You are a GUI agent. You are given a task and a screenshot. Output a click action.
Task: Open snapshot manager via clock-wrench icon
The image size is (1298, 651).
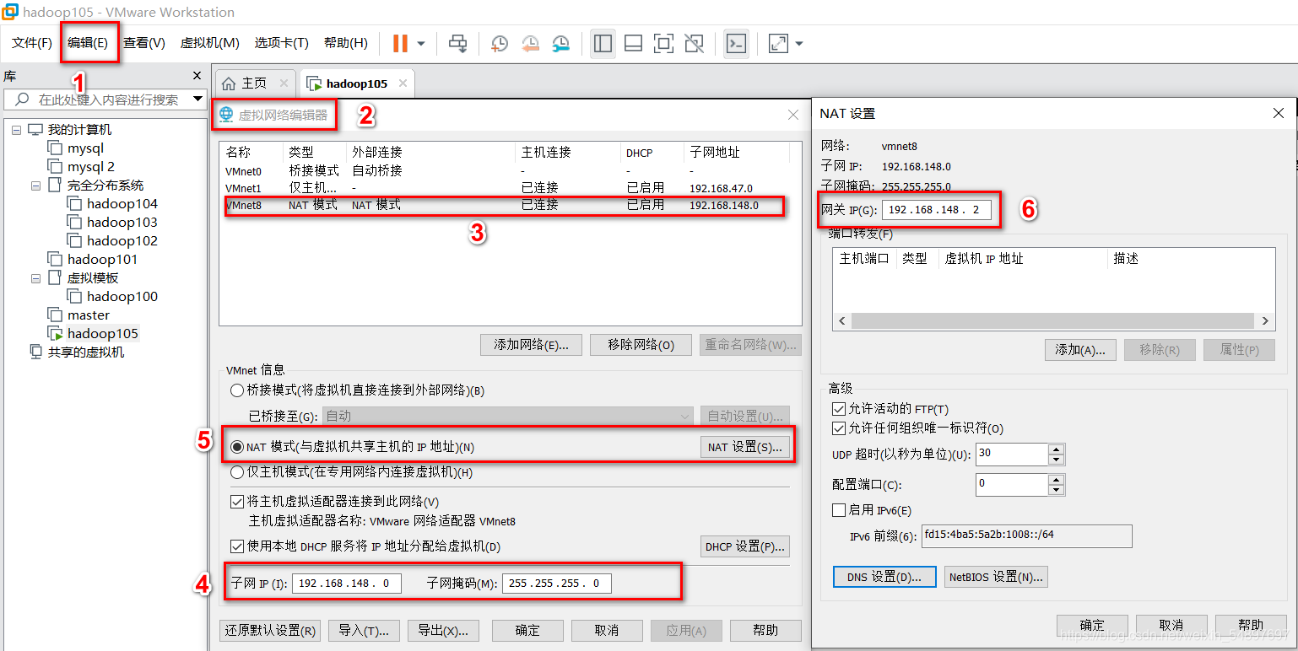pyautogui.click(x=560, y=43)
